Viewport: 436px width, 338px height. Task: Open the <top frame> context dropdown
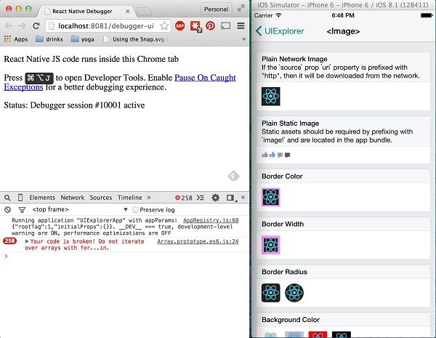tap(79, 209)
